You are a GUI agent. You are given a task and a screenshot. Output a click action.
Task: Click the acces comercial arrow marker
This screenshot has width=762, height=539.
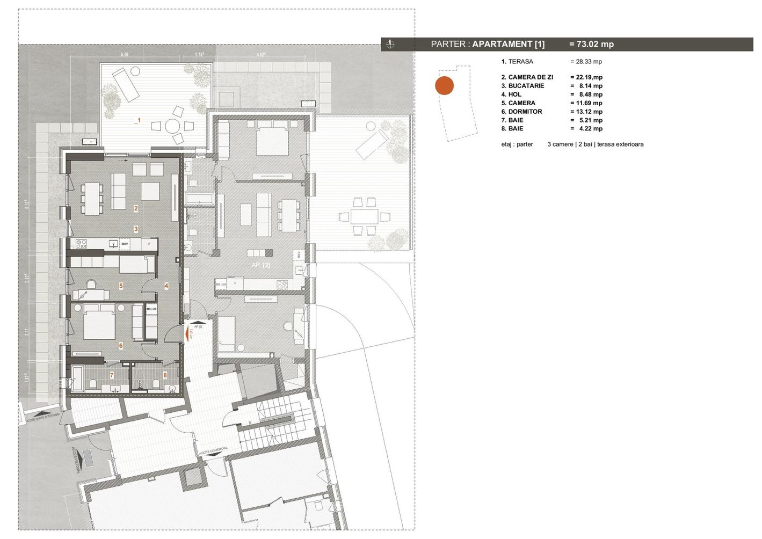[x=214, y=455]
